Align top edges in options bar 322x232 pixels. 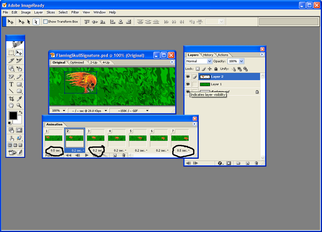click(x=87, y=22)
